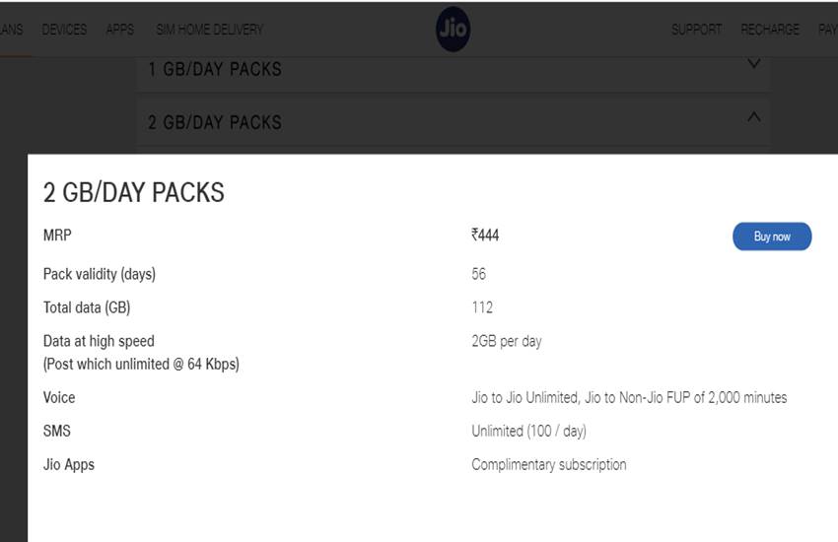Open the Support link in header

pyautogui.click(x=696, y=30)
